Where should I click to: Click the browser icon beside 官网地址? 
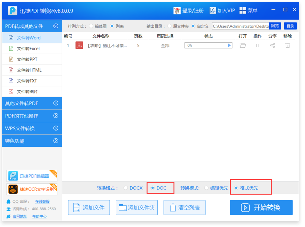coord(9,216)
